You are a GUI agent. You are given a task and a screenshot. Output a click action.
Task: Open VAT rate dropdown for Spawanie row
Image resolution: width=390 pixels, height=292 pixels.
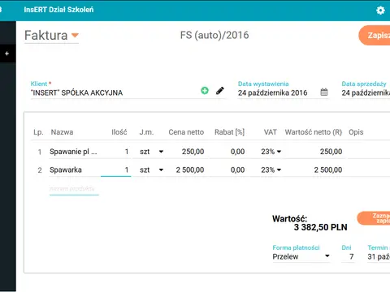tap(279, 152)
